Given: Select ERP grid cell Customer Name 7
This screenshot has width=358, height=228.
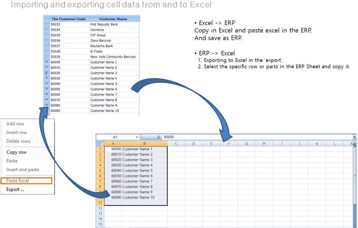Looking at the screenshot, I should (x=115, y=95).
